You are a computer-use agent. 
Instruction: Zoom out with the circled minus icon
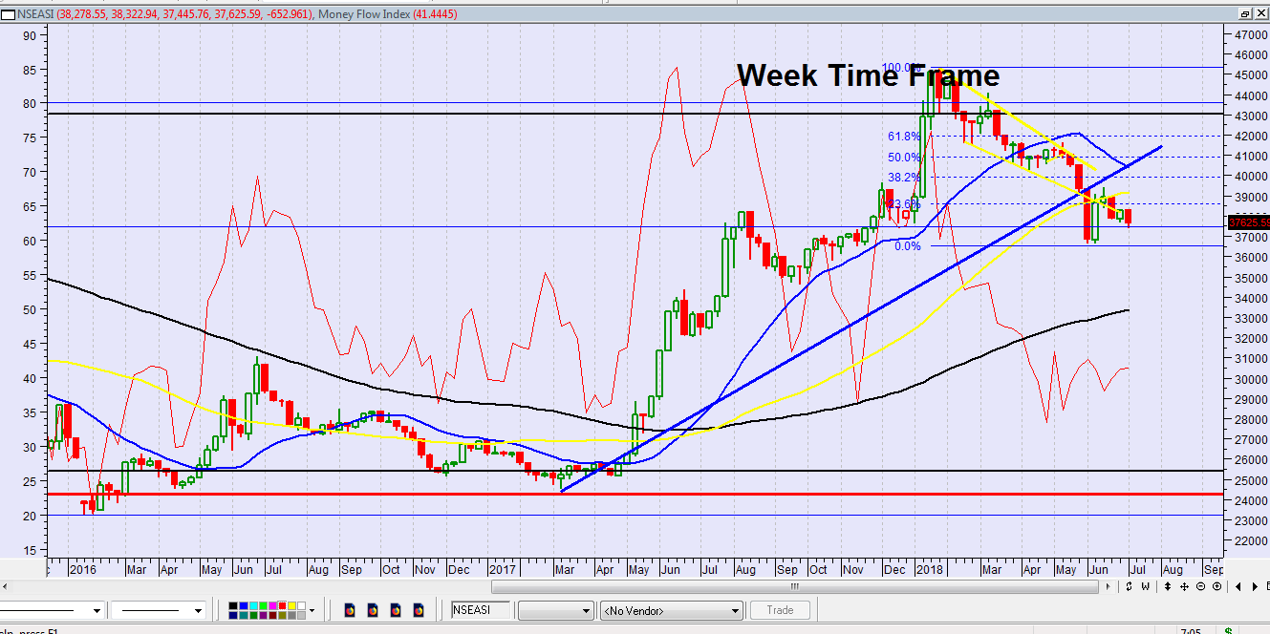(1200, 586)
